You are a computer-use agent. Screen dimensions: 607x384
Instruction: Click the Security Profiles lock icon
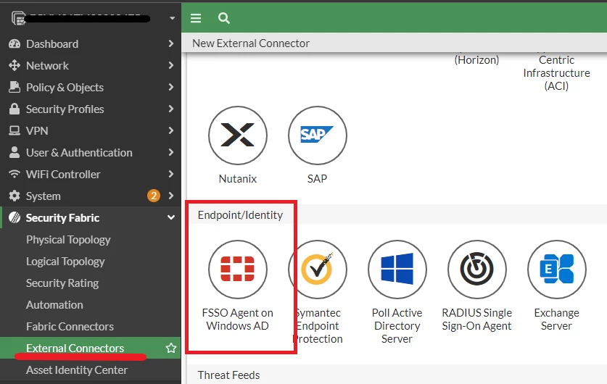(15, 109)
